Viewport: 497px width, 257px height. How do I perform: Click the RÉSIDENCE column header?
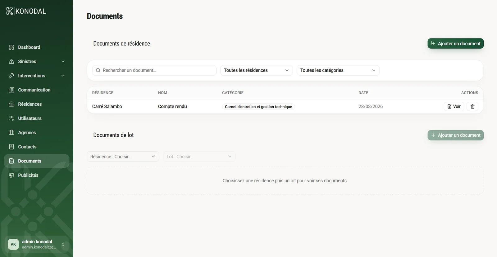coord(103,93)
